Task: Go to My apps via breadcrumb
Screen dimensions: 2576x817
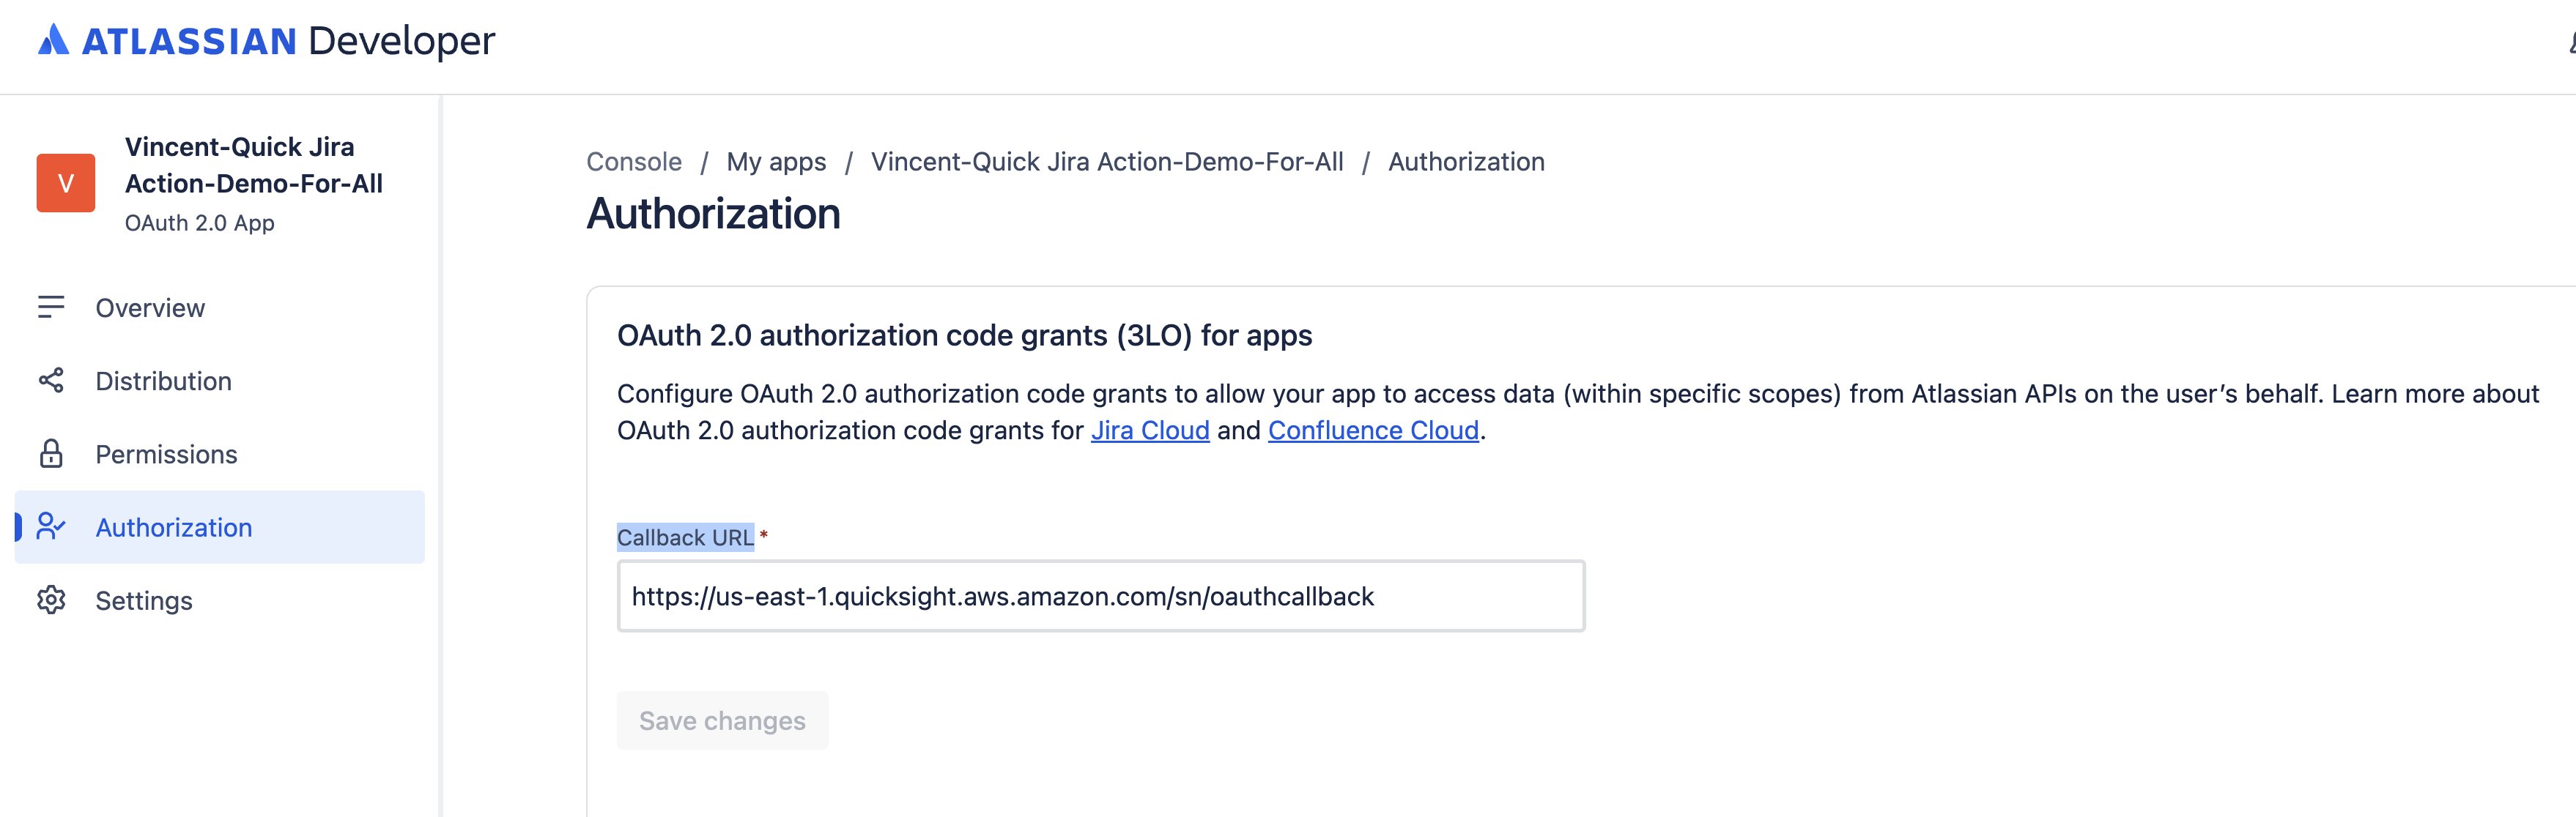Action: tap(775, 161)
